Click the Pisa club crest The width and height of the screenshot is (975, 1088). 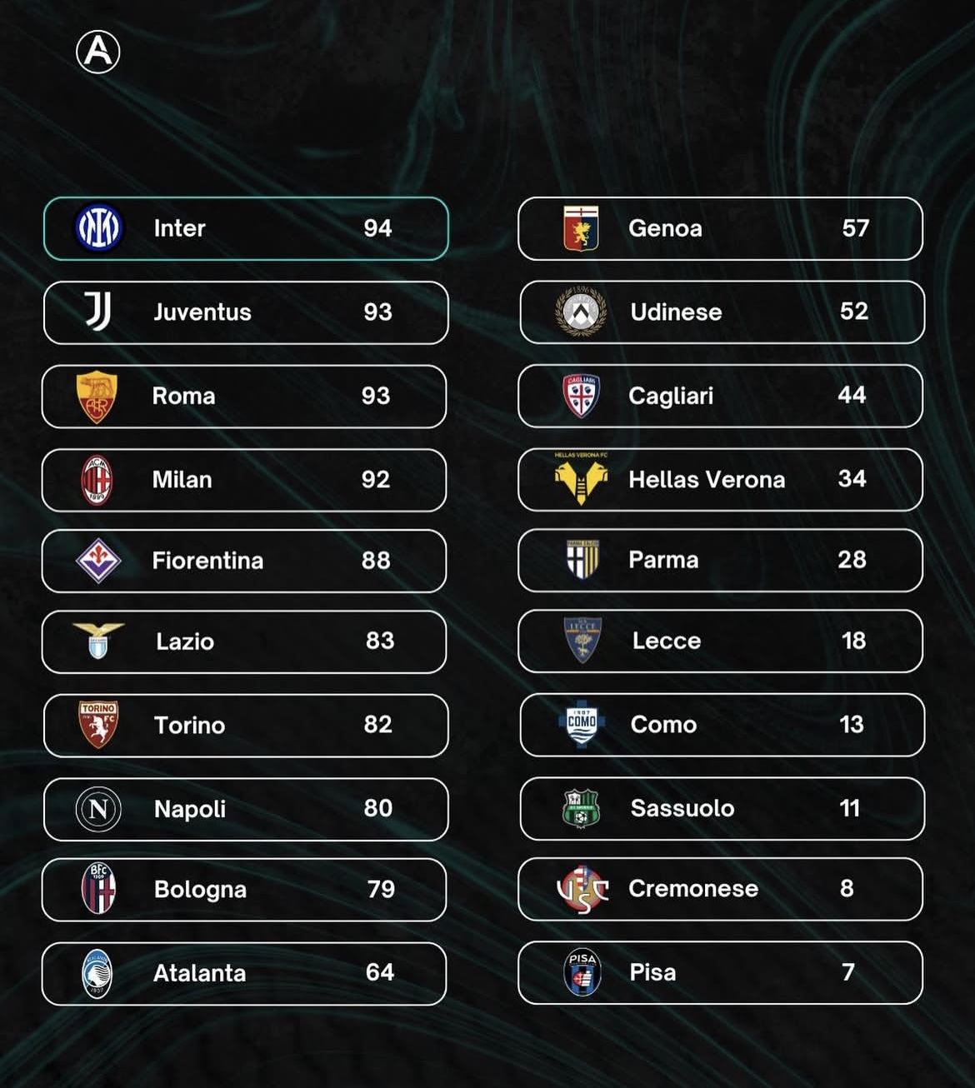582,972
